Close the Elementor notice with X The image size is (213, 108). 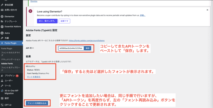click(207, 10)
